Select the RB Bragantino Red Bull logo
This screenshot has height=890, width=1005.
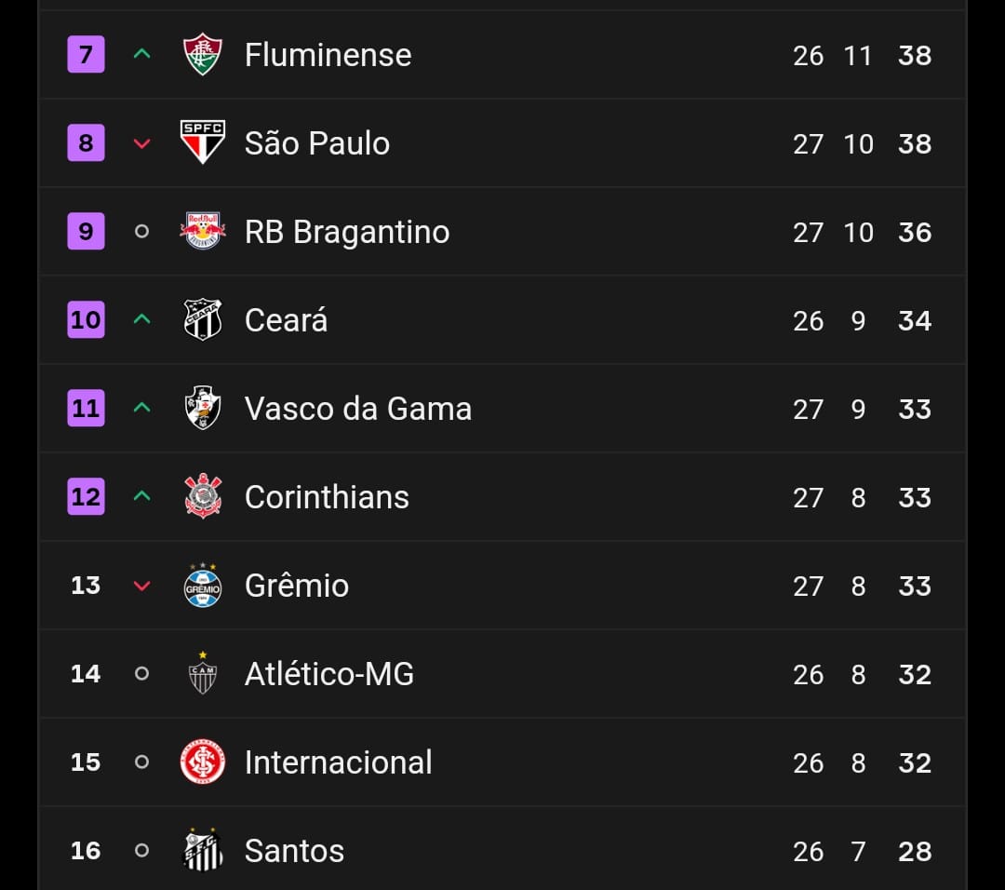click(x=202, y=231)
